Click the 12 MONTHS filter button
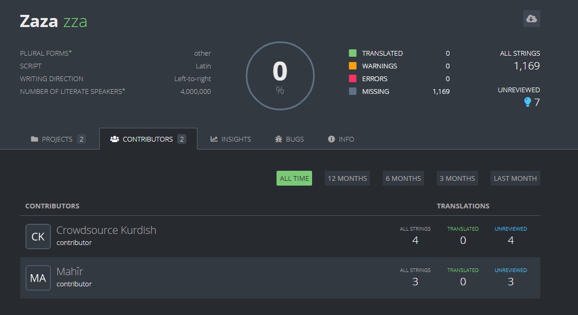The height and width of the screenshot is (315, 578). click(x=347, y=178)
